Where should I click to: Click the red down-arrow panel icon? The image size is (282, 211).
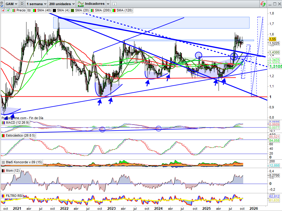pos(3,10)
